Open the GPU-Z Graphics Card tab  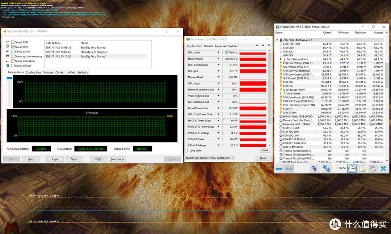pyautogui.click(x=194, y=46)
